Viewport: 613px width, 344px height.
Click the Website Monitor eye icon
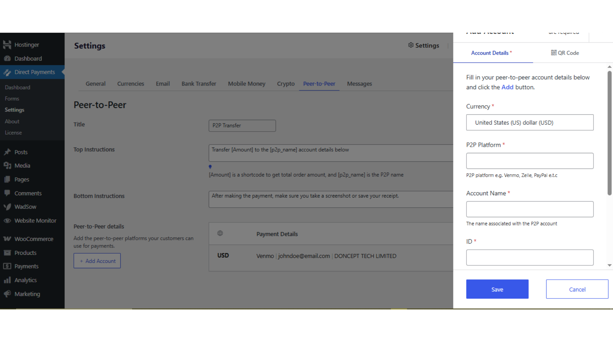pos(7,221)
